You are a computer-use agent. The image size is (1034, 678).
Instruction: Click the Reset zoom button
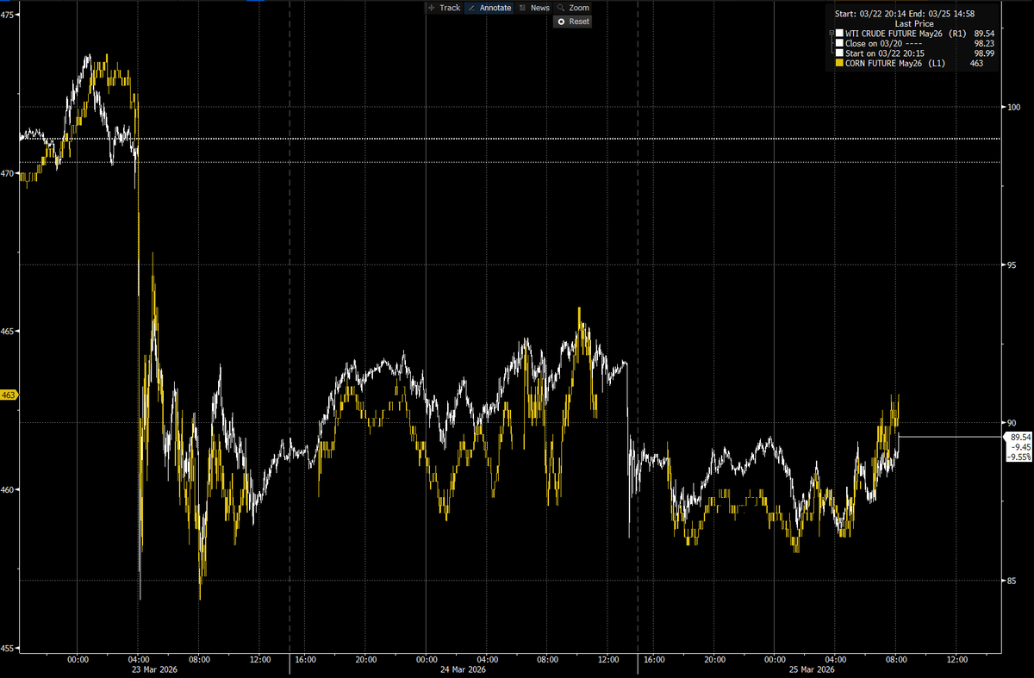pos(573,22)
